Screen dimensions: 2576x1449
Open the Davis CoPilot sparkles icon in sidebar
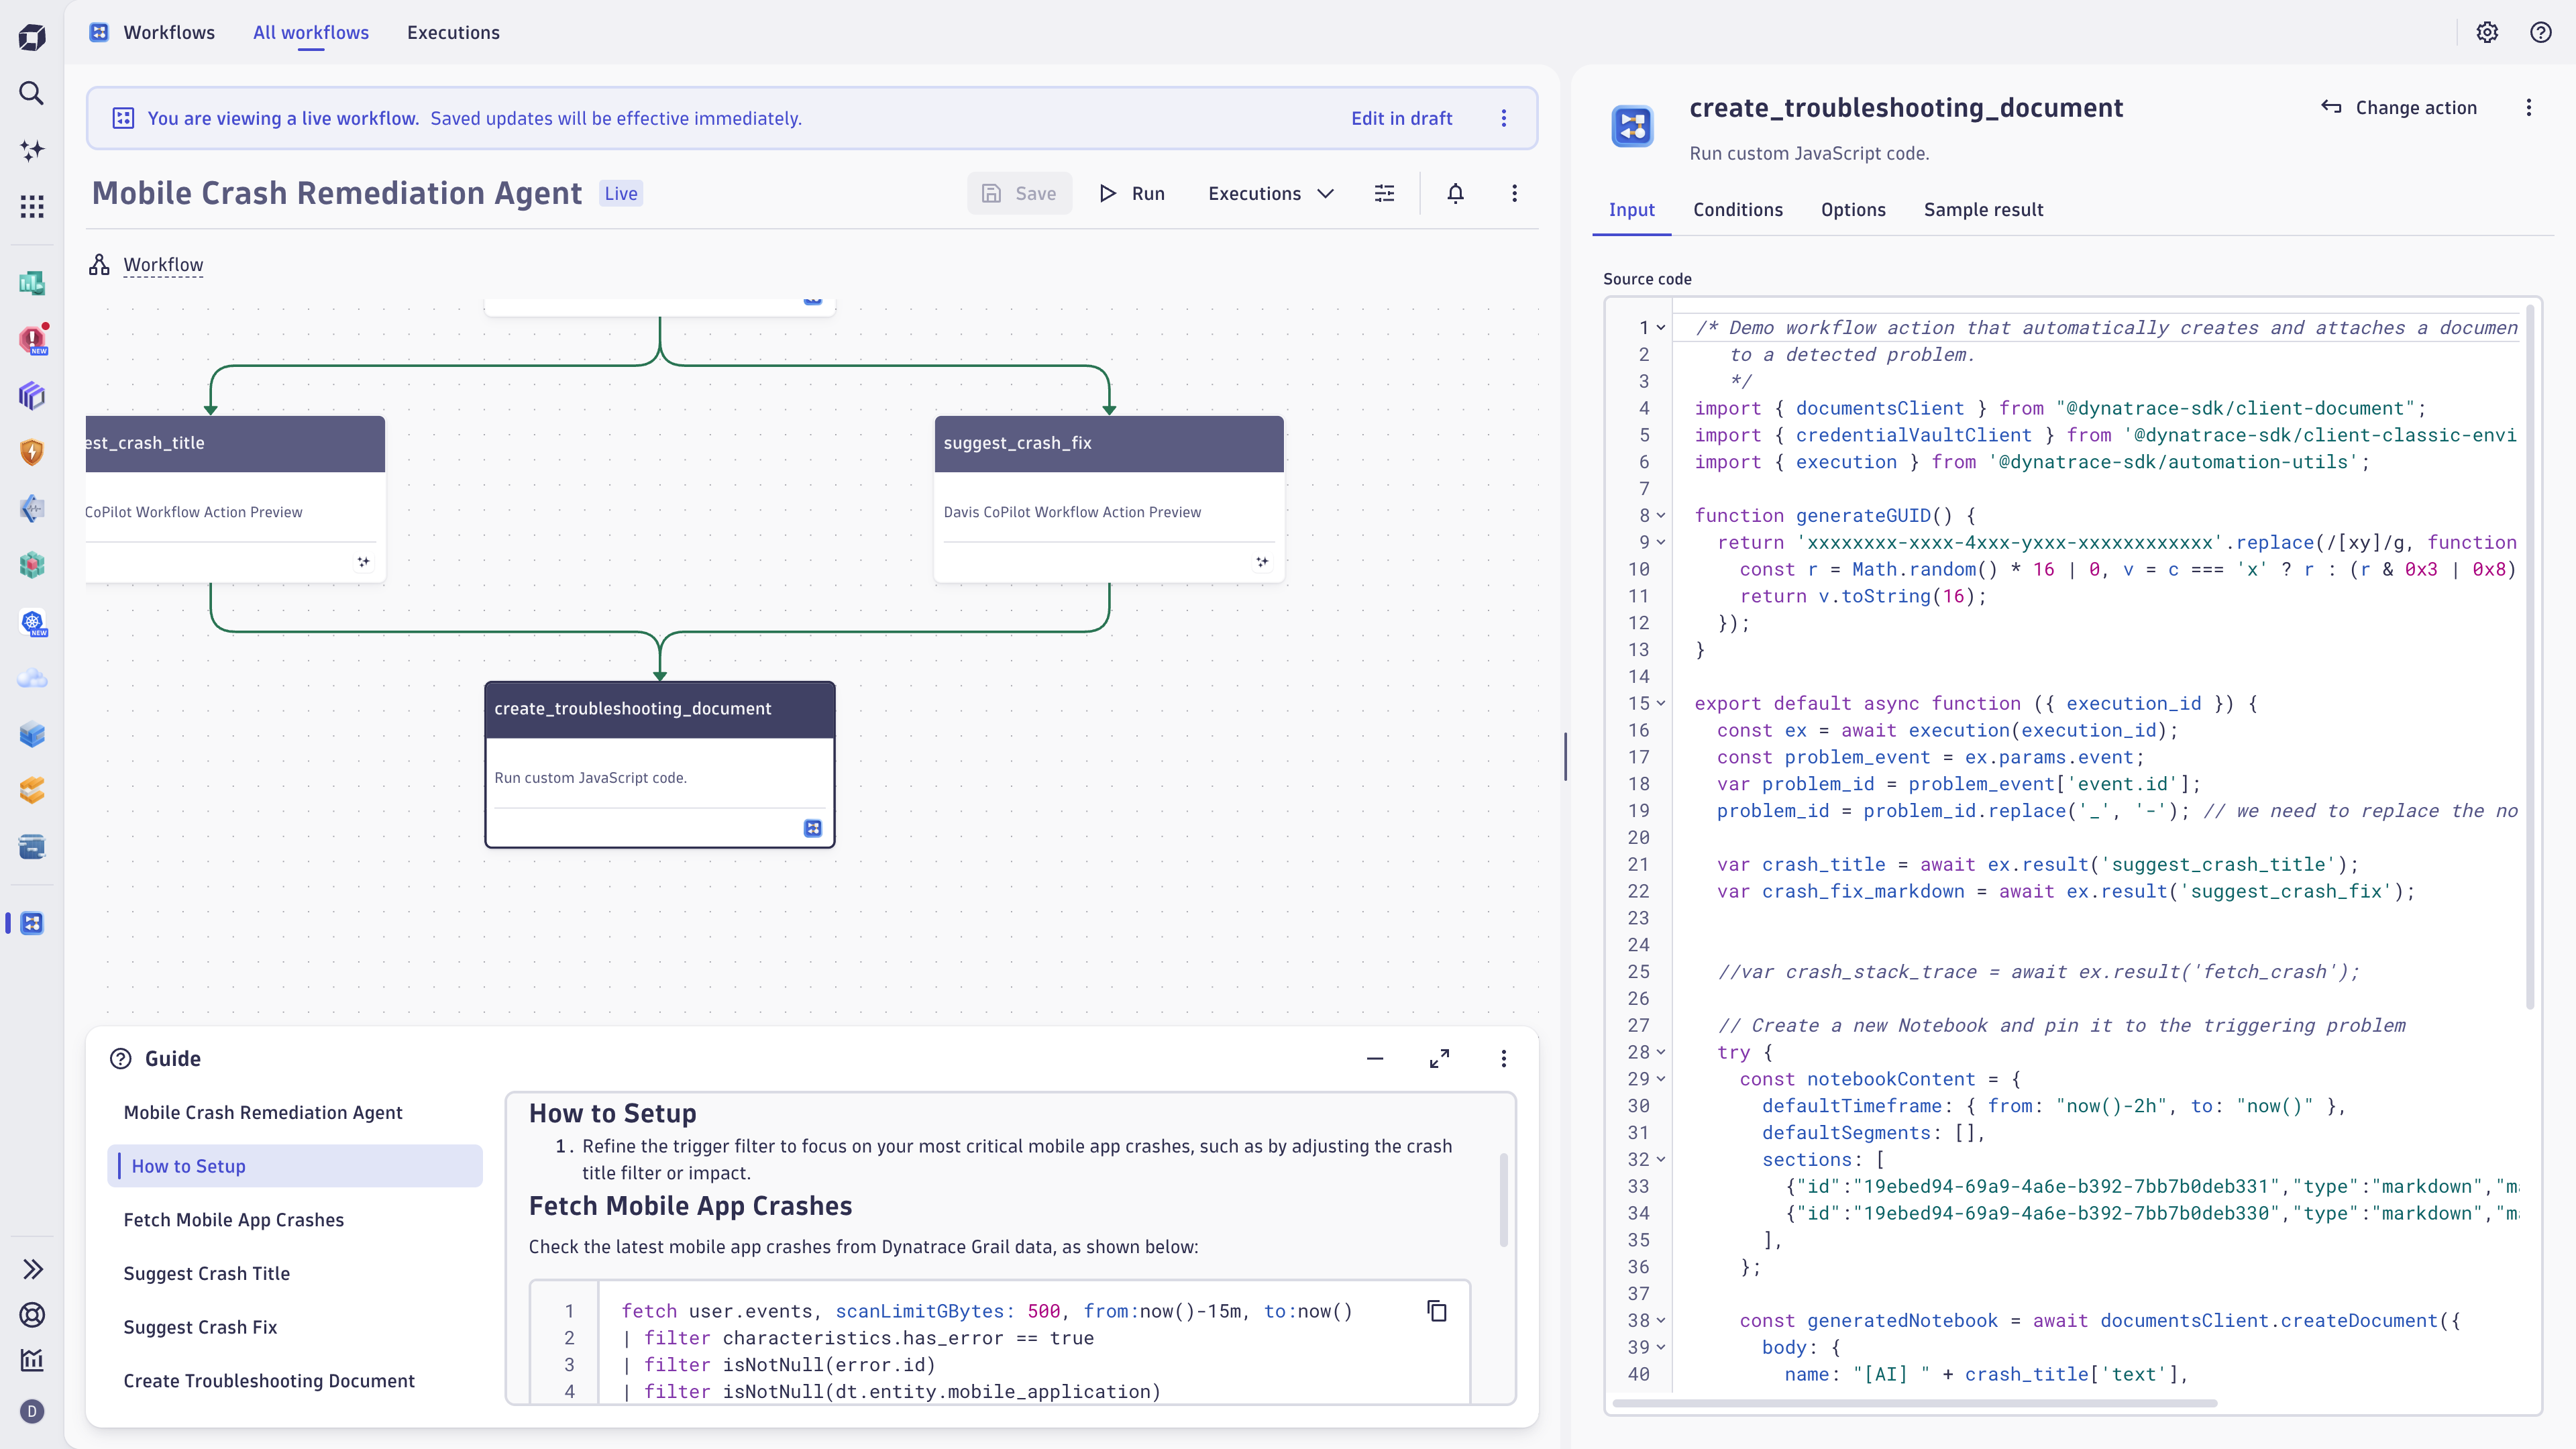(x=32, y=150)
